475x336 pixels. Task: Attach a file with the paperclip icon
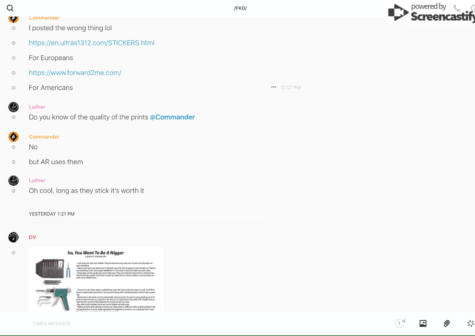coord(447,324)
